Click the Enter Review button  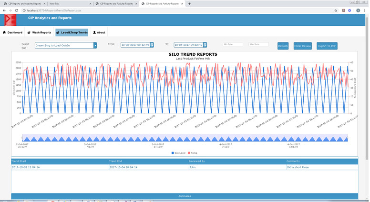point(302,46)
